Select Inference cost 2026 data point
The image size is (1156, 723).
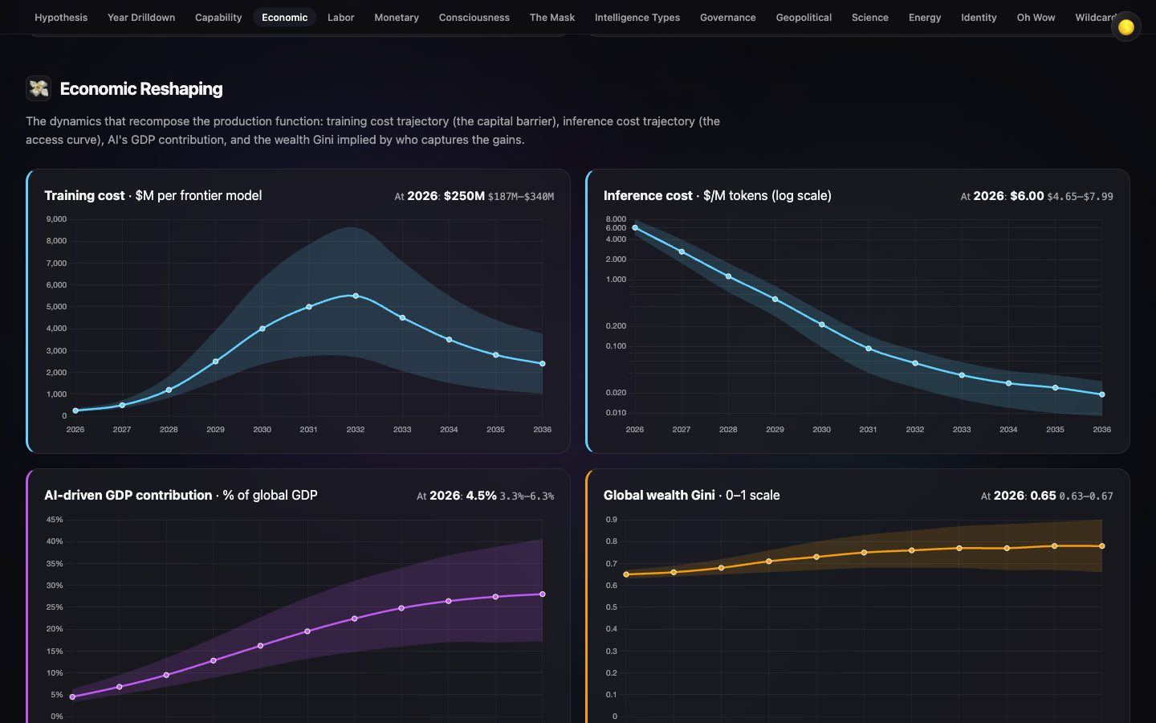point(635,228)
